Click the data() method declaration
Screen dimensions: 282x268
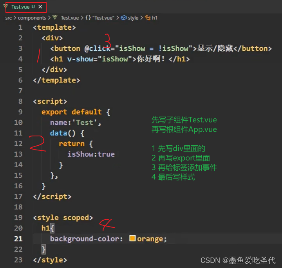63,133
